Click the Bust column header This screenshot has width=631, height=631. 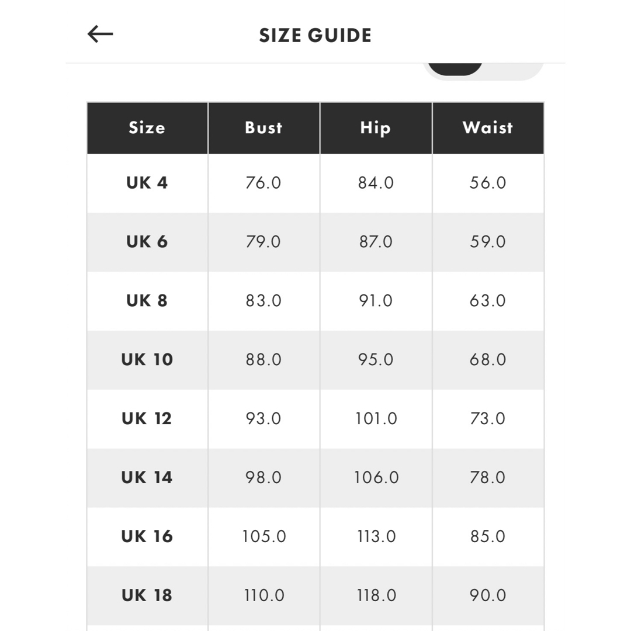[x=264, y=128]
